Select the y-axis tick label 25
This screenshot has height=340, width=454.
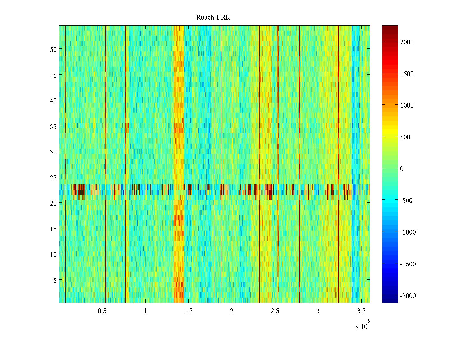coord(53,178)
